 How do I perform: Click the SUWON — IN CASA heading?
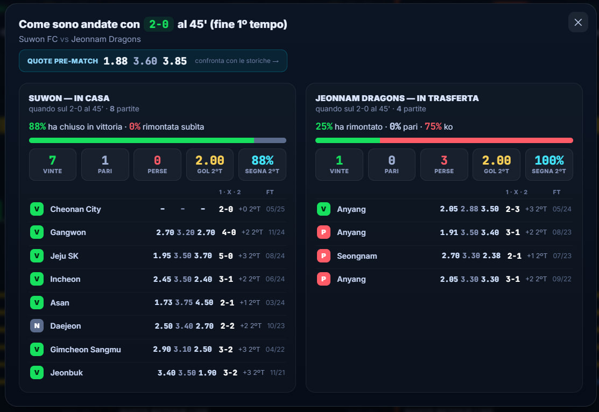69,98
